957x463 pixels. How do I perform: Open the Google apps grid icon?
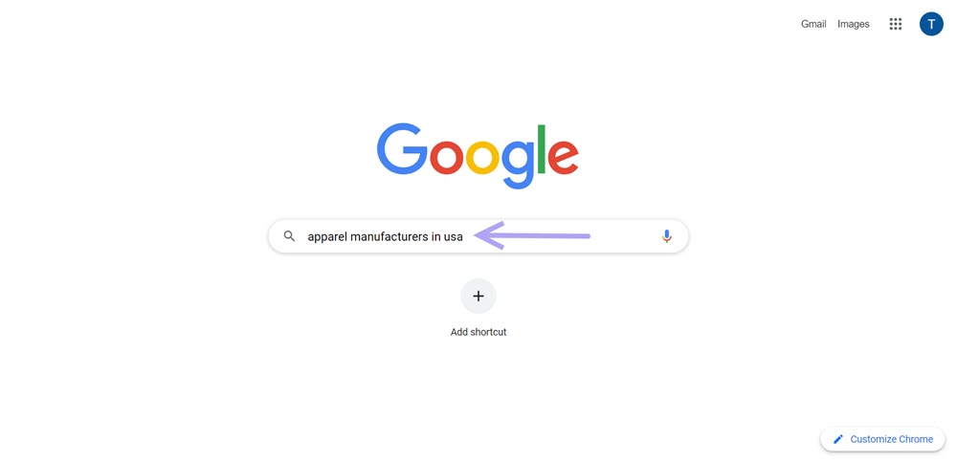(896, 24)
